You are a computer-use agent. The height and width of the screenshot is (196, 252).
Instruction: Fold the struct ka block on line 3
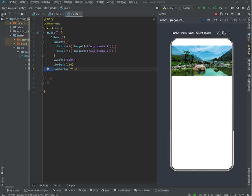(42, 28)
